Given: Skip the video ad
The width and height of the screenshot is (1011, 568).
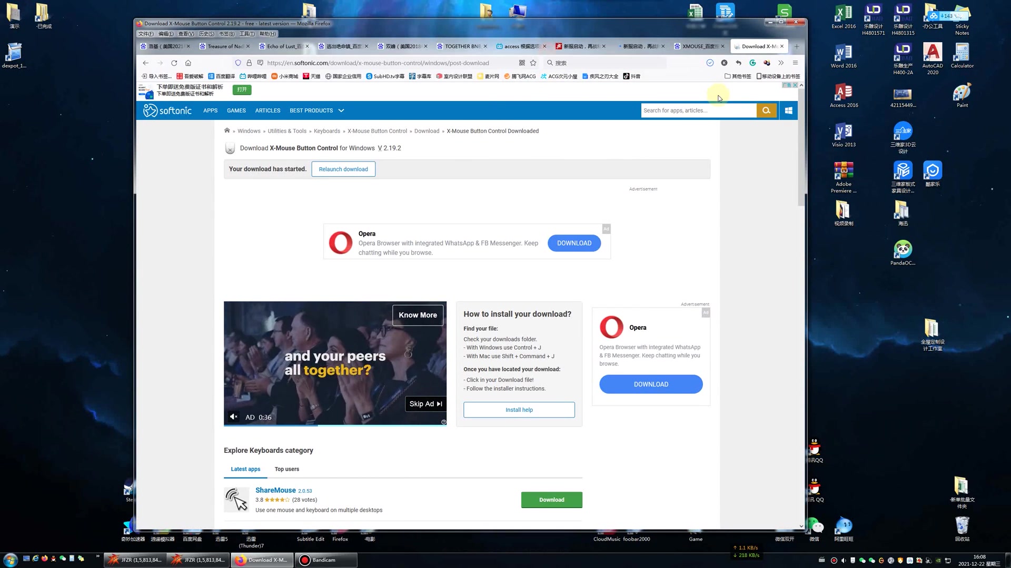Looking at the screenshot, I should pos(425,404).
